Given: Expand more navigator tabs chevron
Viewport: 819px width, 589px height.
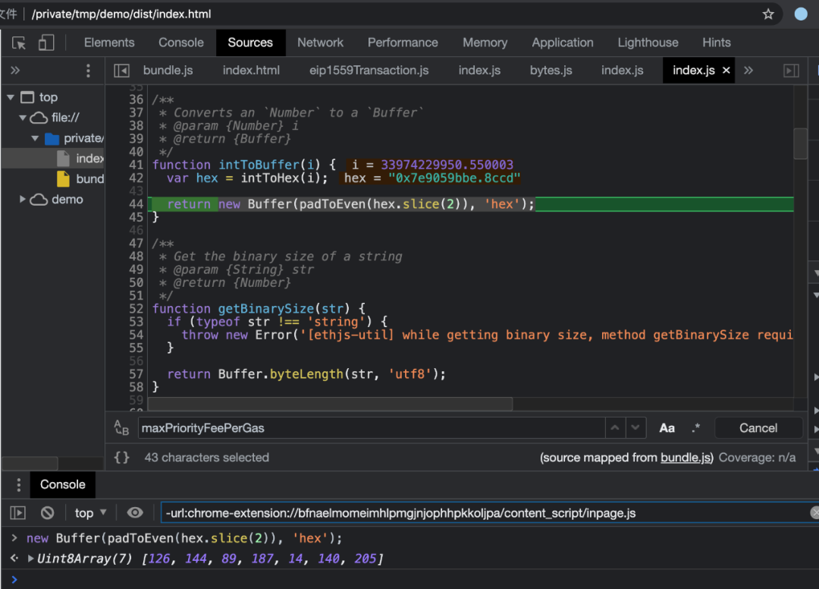Looking at the screenshot, I should [15, 70].
